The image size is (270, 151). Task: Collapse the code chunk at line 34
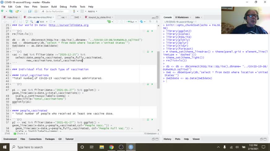[10, 51]
